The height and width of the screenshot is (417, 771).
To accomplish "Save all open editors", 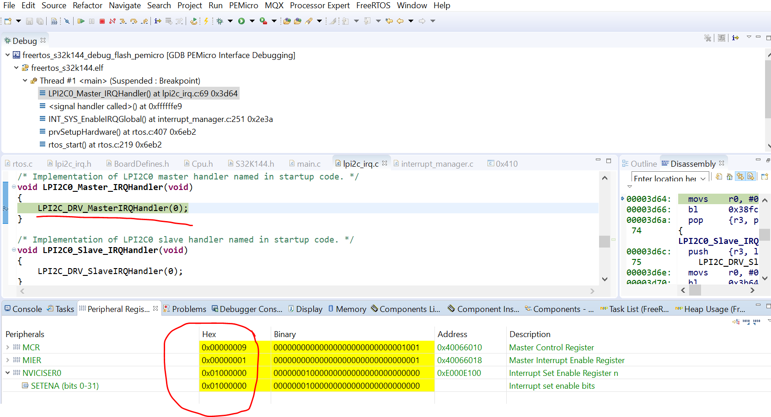I will coord(40,21).
